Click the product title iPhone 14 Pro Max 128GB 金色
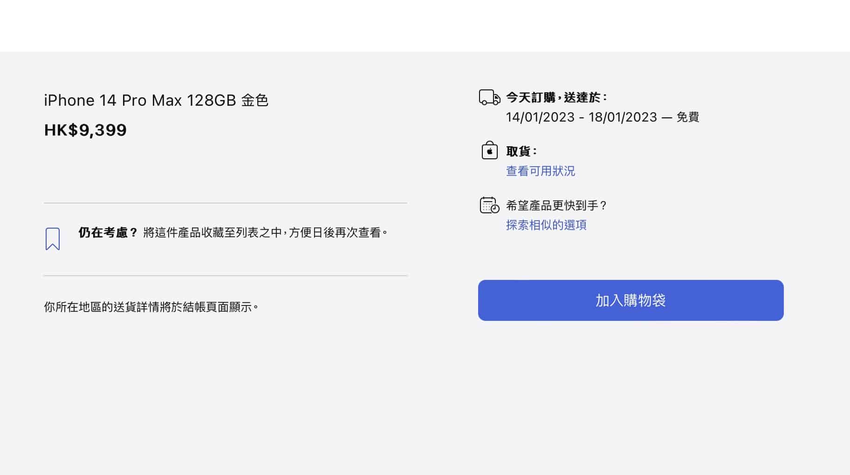Viewport: 850px width, 475px height. [x=156, y=100]
